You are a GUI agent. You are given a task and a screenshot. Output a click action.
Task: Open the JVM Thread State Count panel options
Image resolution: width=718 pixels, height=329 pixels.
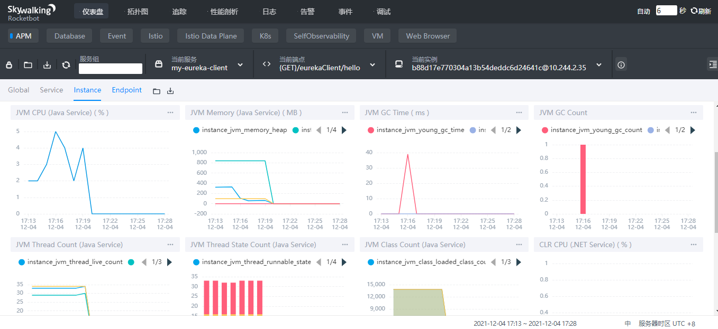coord(345,245)
